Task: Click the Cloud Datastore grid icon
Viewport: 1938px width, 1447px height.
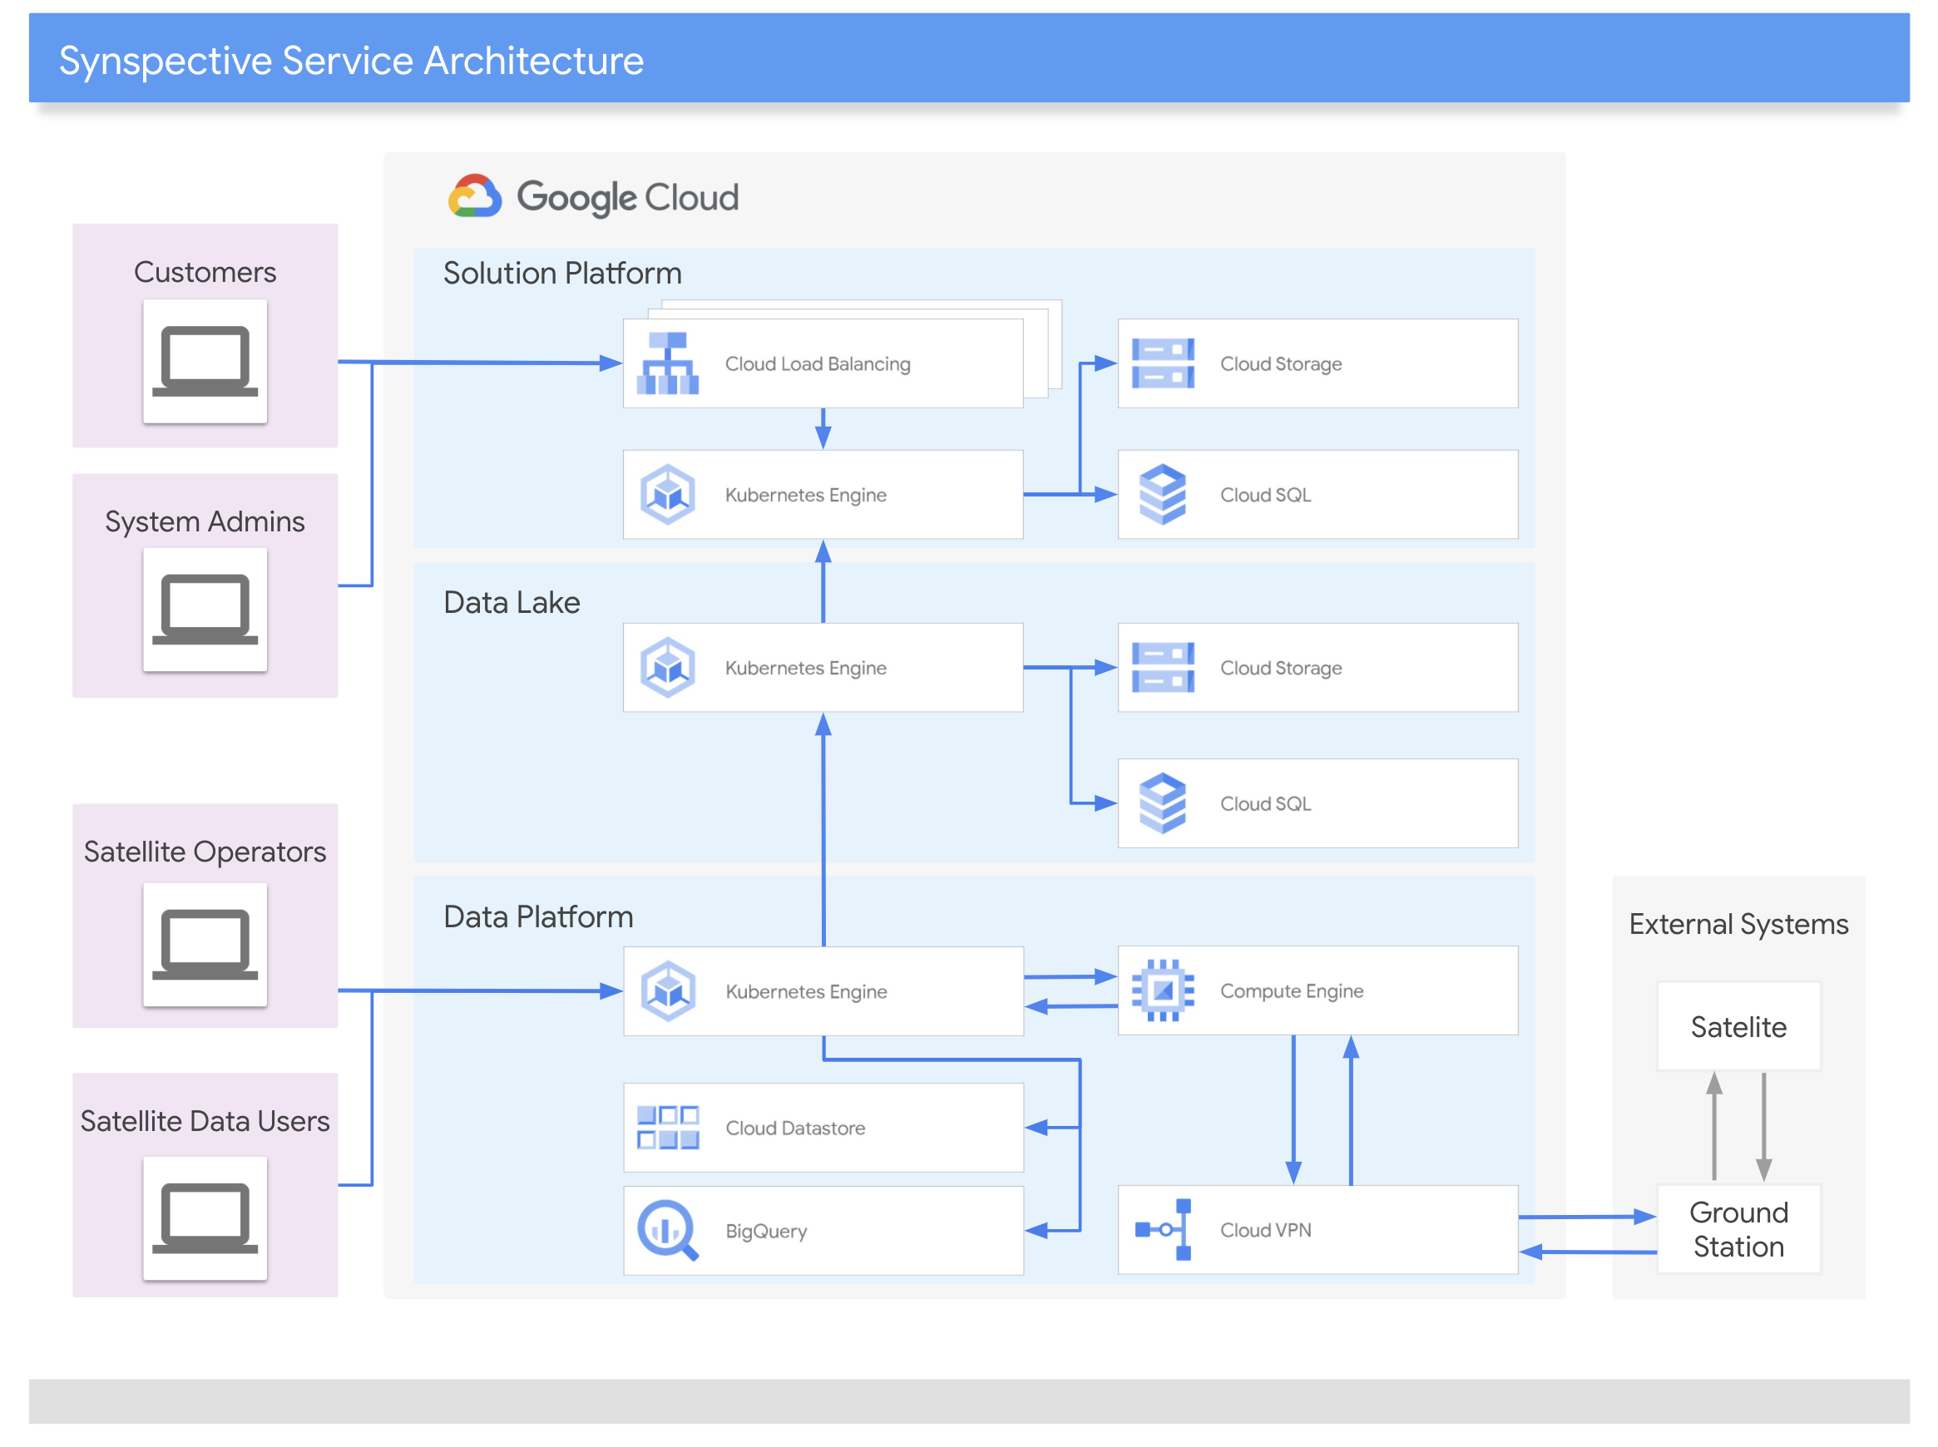Action: pyautogui.click(x=668, y=1128)
